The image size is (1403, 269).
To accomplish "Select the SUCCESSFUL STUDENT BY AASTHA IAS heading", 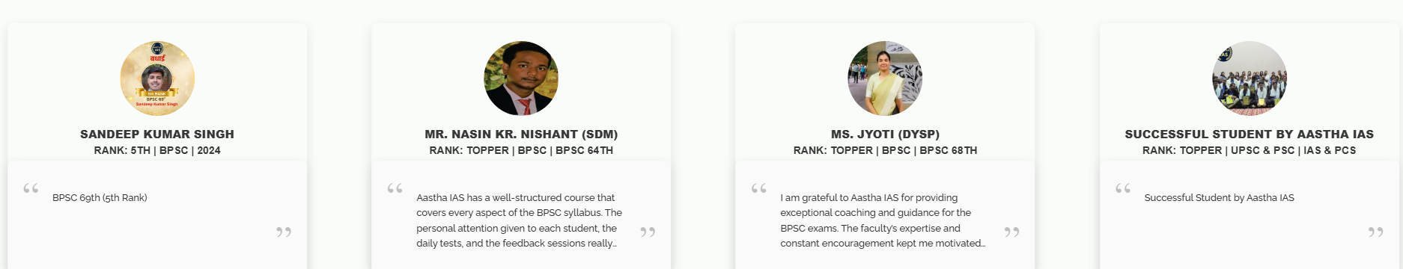I will coord(1250,134).
